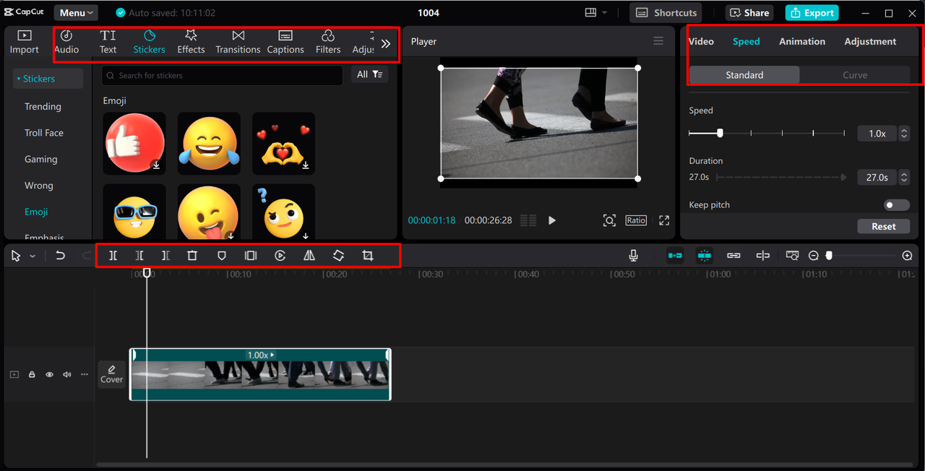Open the aspect Ratio selector
The width and height of the screenshot is (925, 471).
click(636, 220)
